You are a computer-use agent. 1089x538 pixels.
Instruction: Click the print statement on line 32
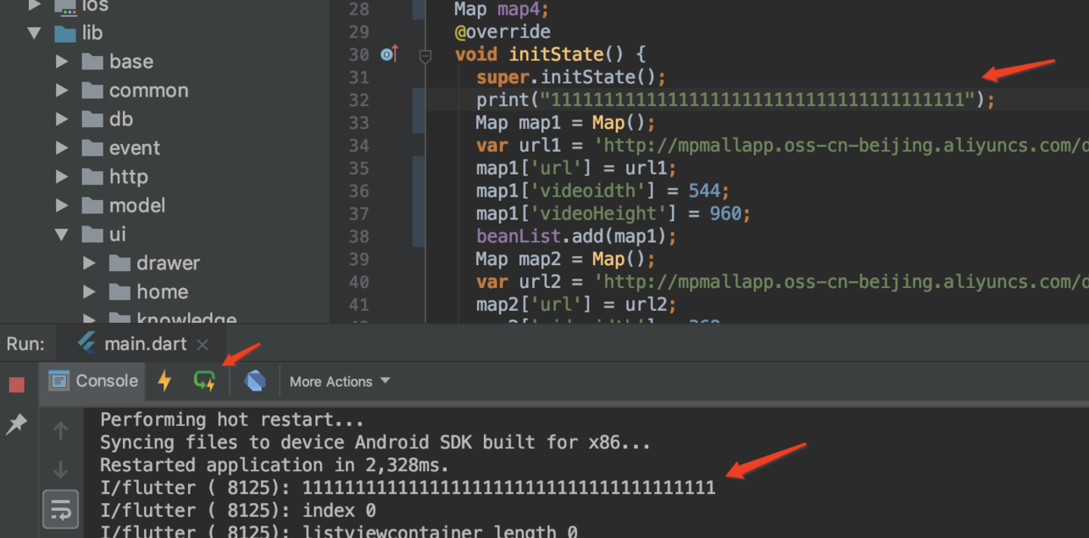(735, 100)
